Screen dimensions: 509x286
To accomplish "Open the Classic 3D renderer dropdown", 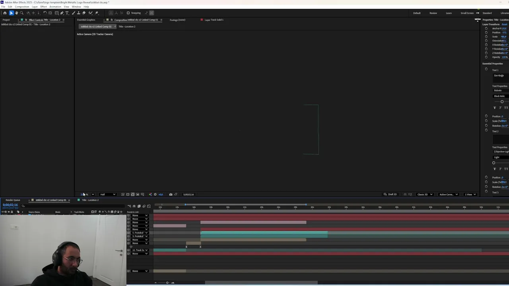I will click(x=425, y=194).
